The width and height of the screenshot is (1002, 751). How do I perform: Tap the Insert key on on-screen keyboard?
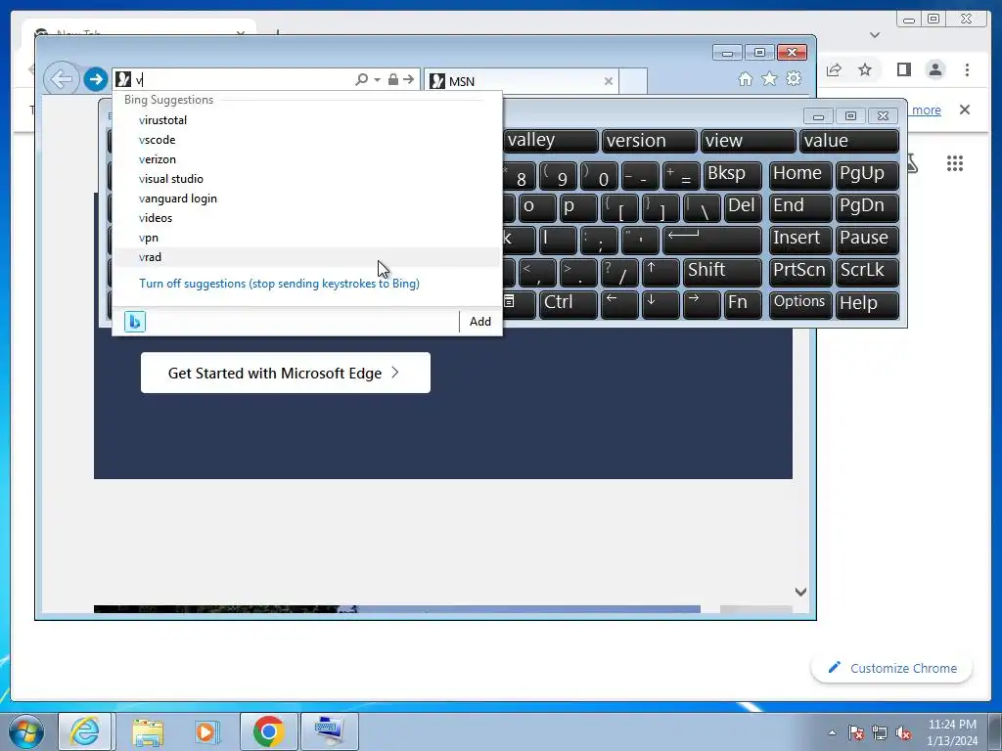pyautogui.click(x=800, y=240)
